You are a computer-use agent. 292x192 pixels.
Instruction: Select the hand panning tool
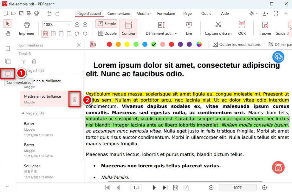tap(8, 33)
